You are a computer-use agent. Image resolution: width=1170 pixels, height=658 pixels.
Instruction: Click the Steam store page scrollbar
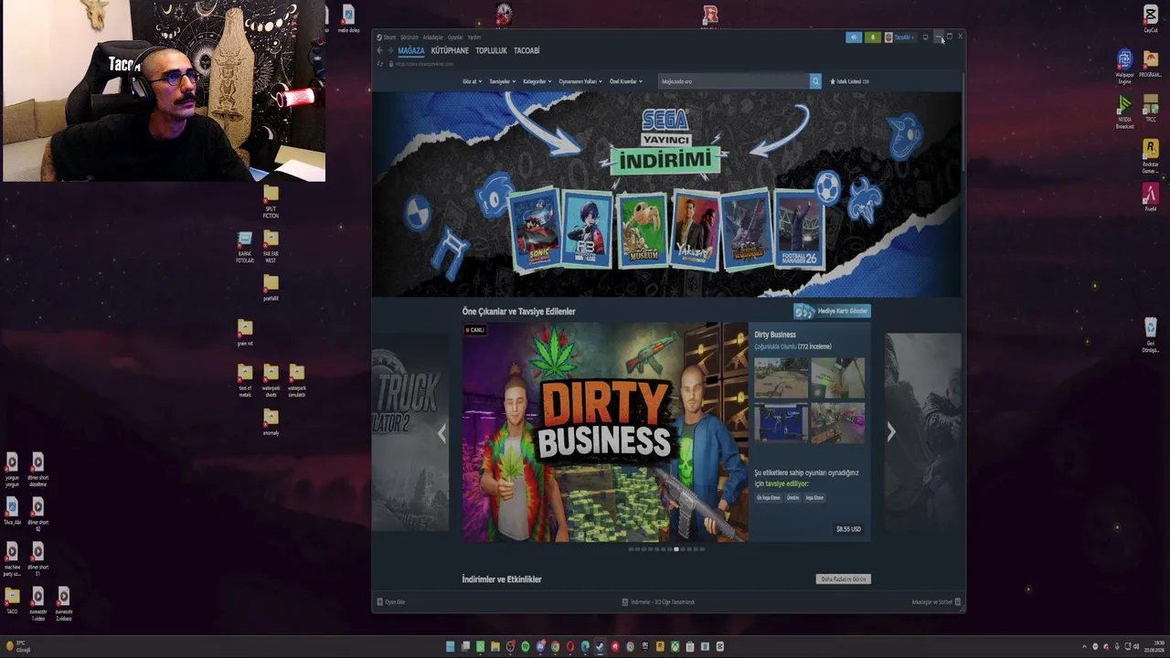(x=963, y=123)
